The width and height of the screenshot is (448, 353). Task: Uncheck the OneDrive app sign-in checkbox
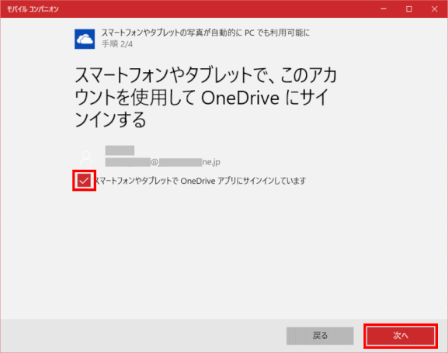click(x=84, y=181)
